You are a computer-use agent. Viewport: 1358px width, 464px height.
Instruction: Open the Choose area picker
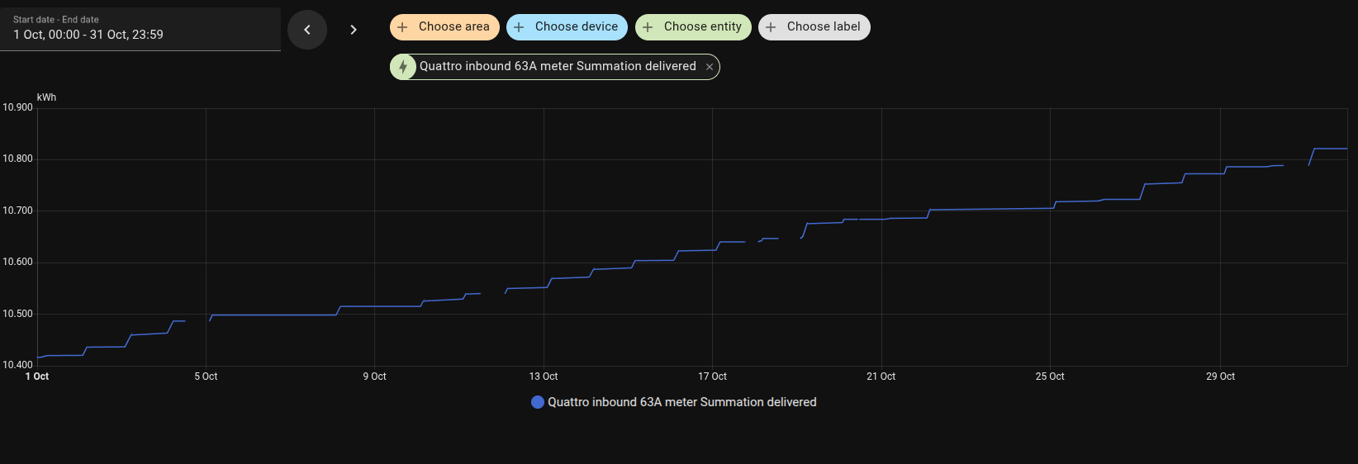point(453,27)
